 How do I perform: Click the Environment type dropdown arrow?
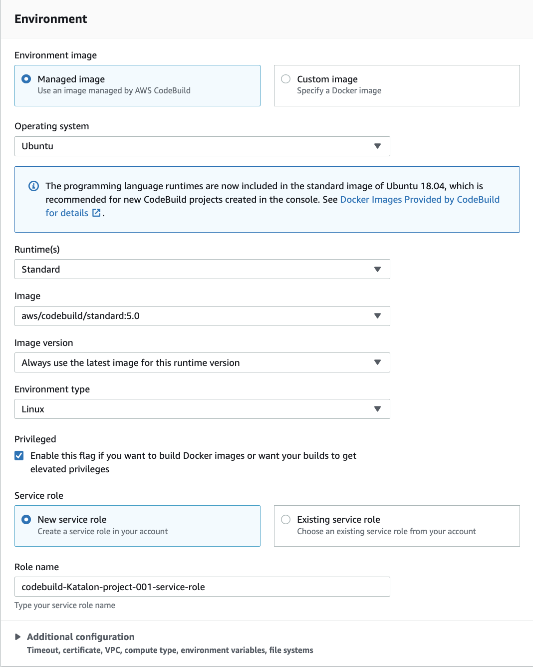tap(377, 409)
